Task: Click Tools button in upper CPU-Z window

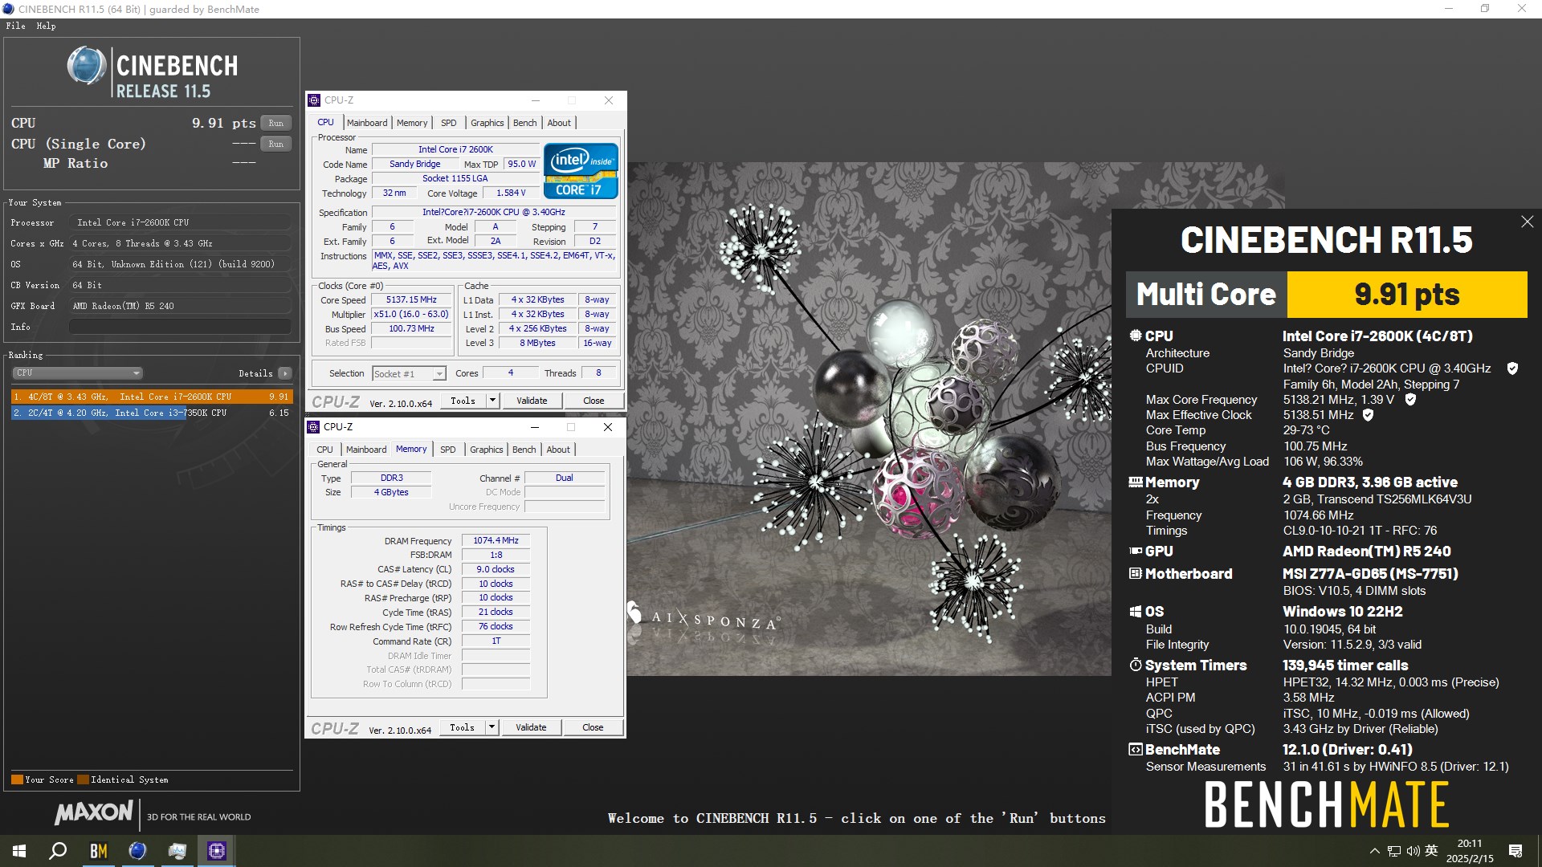Action: 463,401
